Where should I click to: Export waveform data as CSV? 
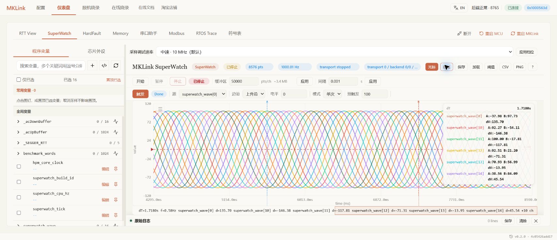(x=505, y=67)
